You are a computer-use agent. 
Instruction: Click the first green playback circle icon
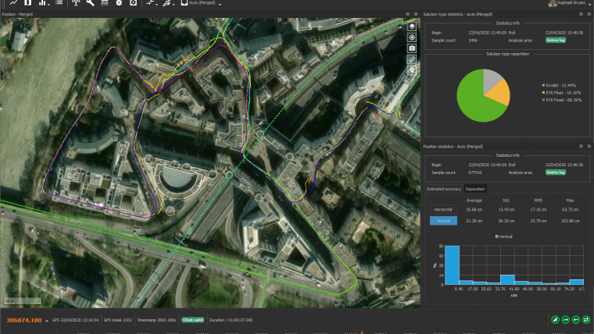click(x=555, y=320)
